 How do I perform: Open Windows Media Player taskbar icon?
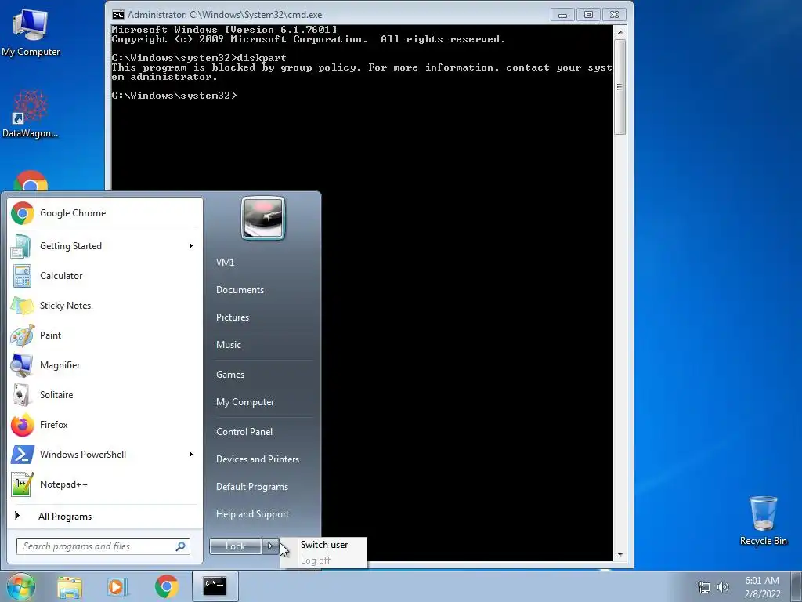(x=117, y=586)
